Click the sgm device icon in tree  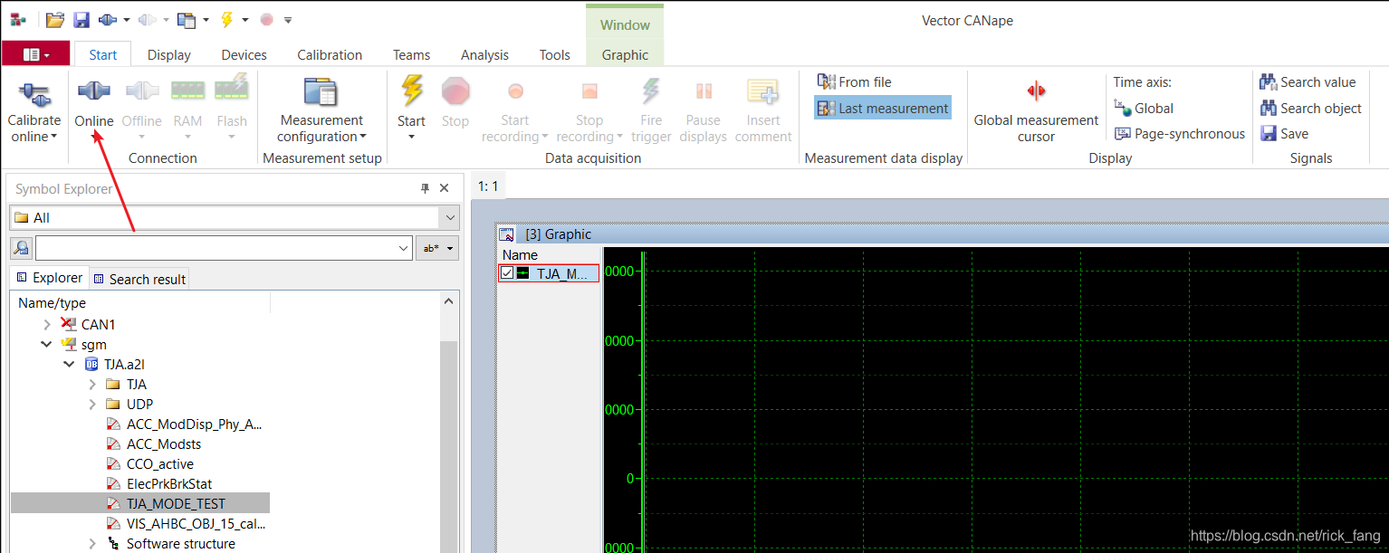point(69,344)
